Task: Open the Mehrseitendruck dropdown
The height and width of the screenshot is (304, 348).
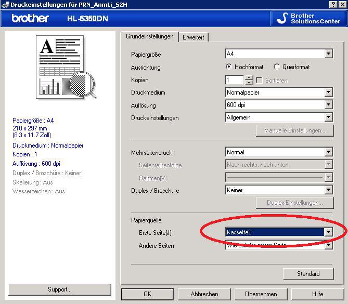Action: coord(279,152)
